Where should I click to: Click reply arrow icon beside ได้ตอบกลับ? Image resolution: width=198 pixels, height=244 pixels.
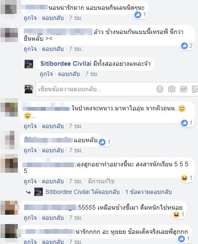coord(28,192)
